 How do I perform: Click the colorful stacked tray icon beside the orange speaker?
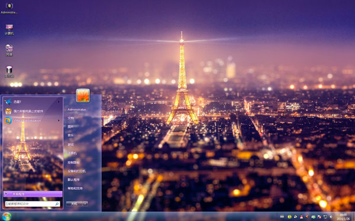click(x=302, y=217)
